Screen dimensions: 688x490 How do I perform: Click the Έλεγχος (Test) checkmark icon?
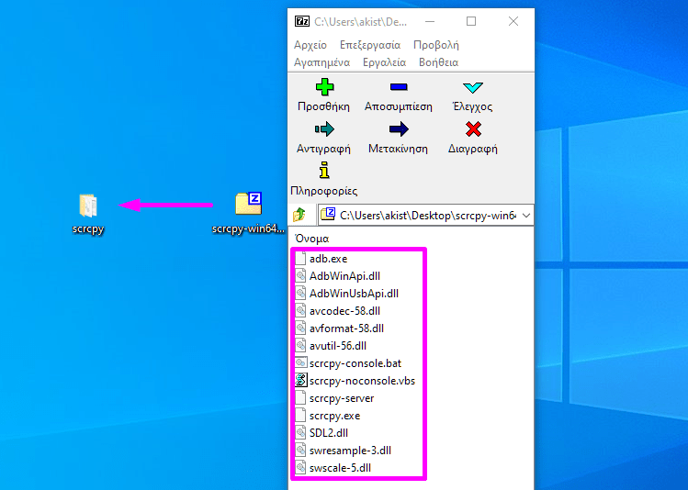(x=472, y=87)
